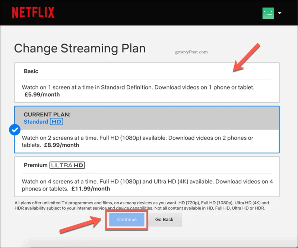Viewport: 298px width, 248px height.
Task: Click the 'Basic' plan title text
Action: 31,71
